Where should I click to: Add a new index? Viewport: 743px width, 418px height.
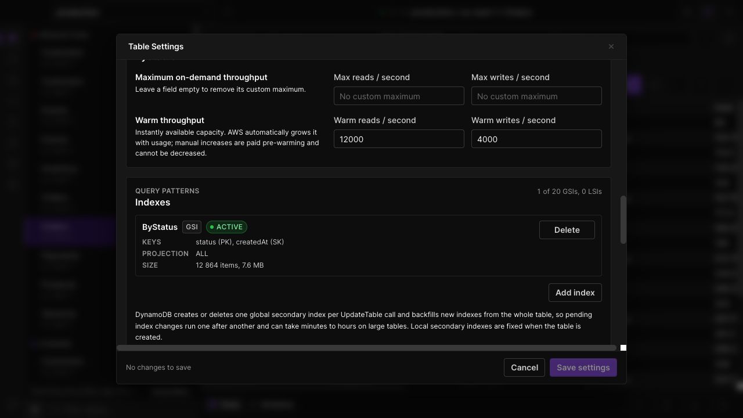575,293
